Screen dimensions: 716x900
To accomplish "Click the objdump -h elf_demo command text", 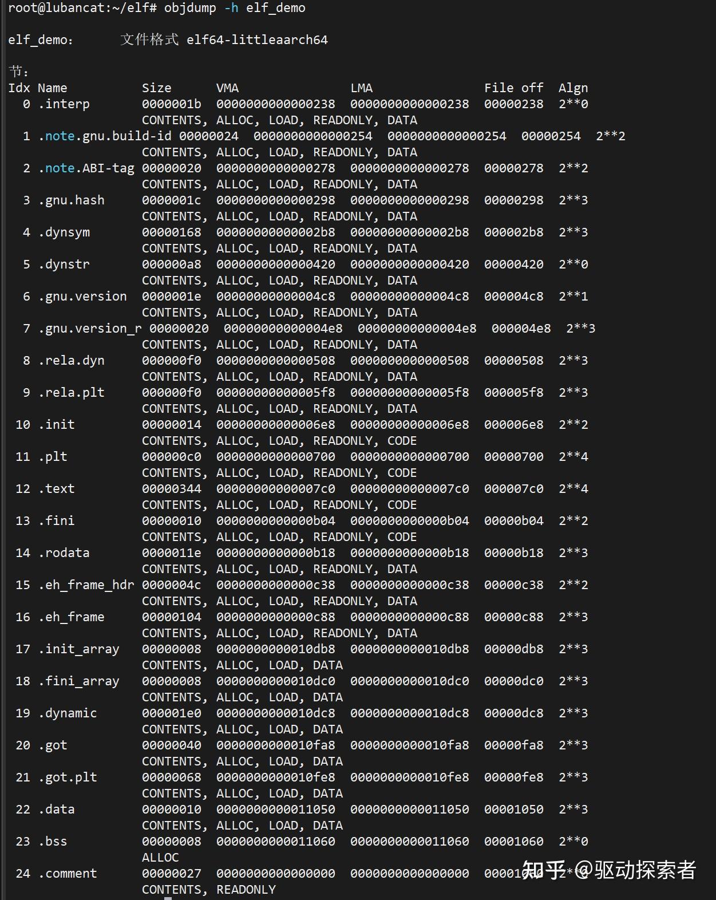I will 235,8.
